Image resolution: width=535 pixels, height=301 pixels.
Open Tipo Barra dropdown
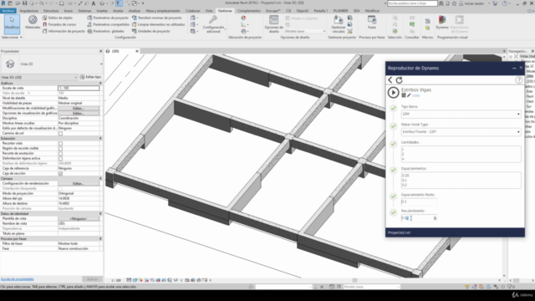461,114
